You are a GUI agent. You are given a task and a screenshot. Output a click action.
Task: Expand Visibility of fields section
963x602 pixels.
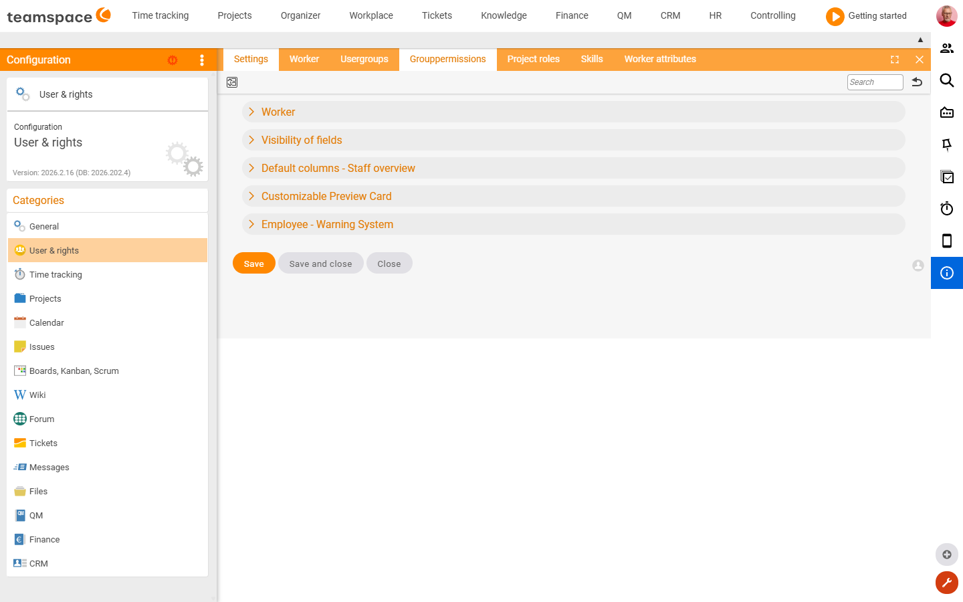click(x=574, y=140)
